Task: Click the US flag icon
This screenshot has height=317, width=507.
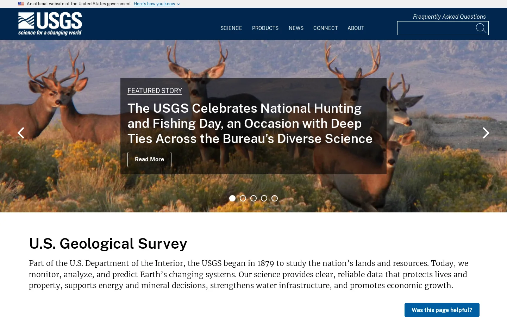Action: (21, 4)
